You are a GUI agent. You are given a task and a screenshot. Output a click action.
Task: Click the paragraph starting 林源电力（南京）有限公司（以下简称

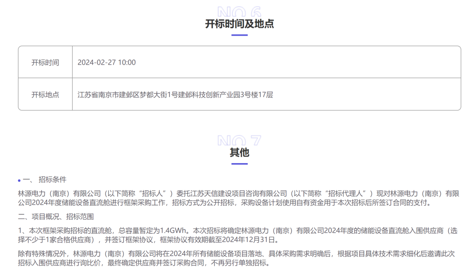238,198
